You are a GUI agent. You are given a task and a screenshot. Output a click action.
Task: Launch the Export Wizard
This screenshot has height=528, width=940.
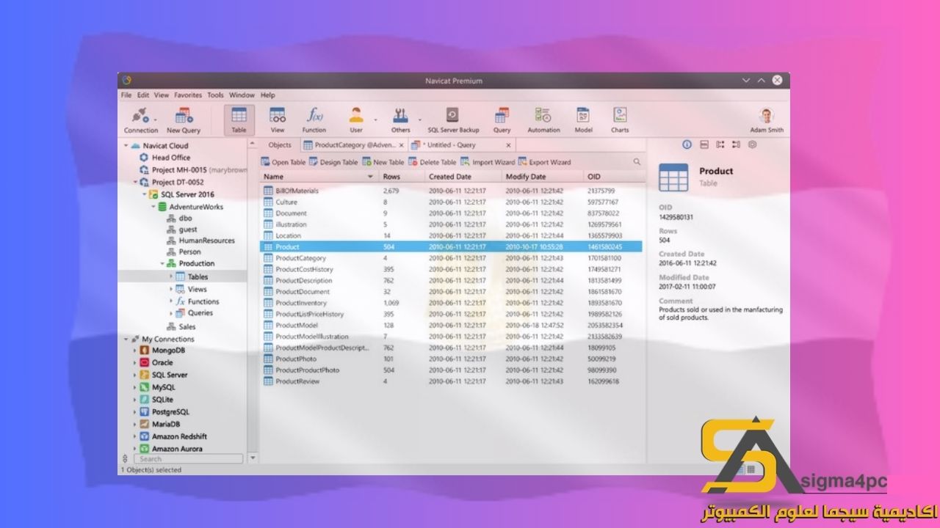coord(545,162)
